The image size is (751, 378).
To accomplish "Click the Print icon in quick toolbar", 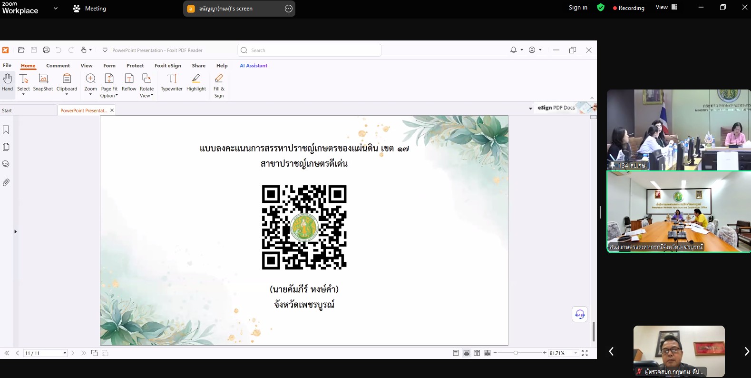I will pyautogui.click(x=46, y=50).
